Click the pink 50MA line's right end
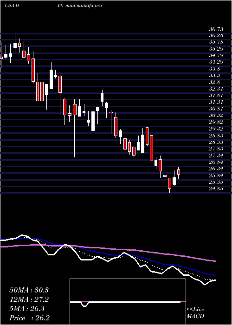This screenshot has height=325, width=232. (216, 261)
